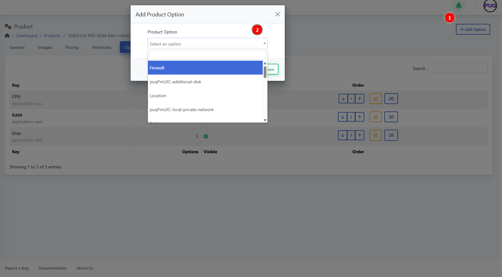Switch to the Attributes tab
Image resolution: width=502 pixels, height=277 pixels.
(x=102, y=47)
